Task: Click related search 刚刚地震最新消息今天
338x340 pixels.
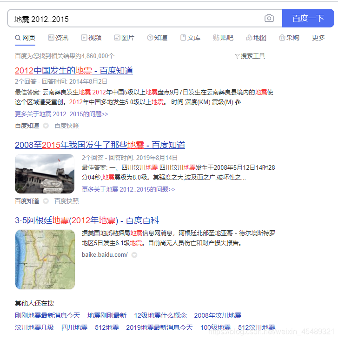Action: [47, 315]
